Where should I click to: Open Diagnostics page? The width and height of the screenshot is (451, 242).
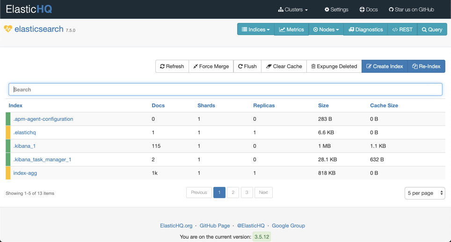pyautogui.click(x=365, y=29)
